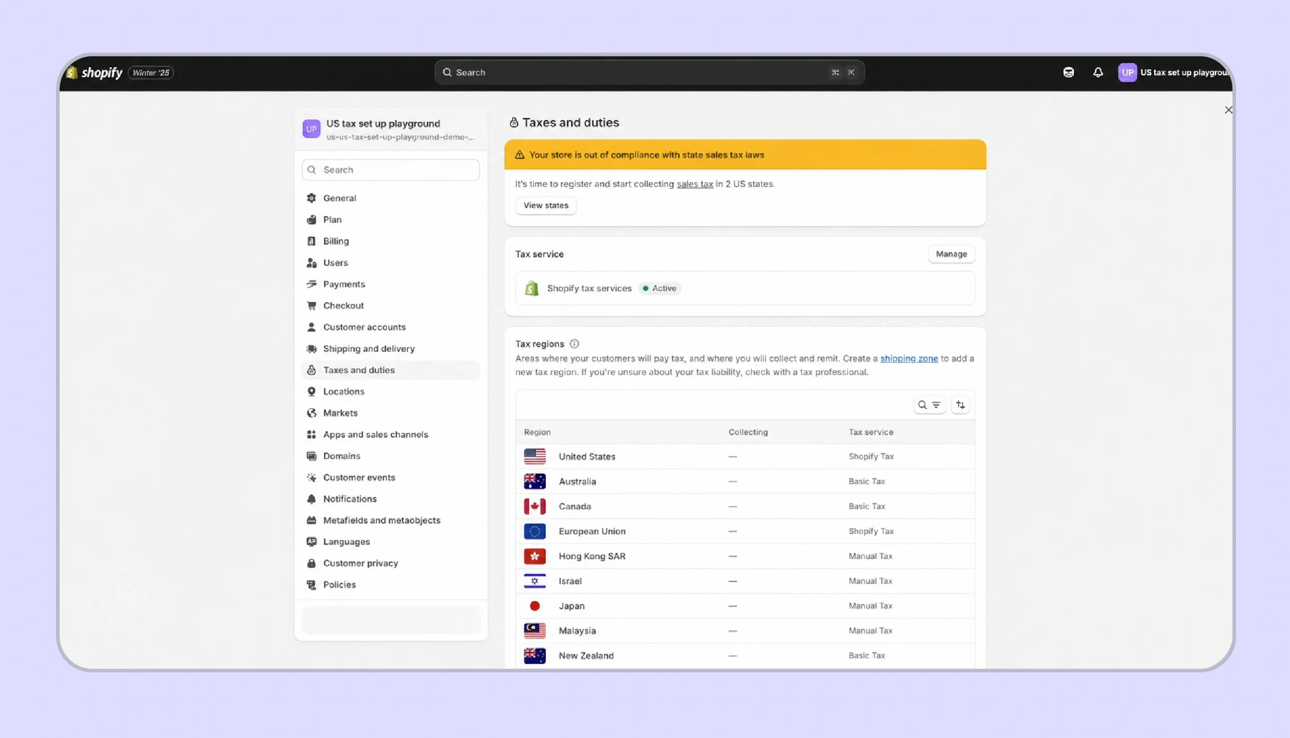Open the US tax set up playground store menu
Image resolution: width=1290 pixels, height=738 pixels.
tap(1174, 72)
